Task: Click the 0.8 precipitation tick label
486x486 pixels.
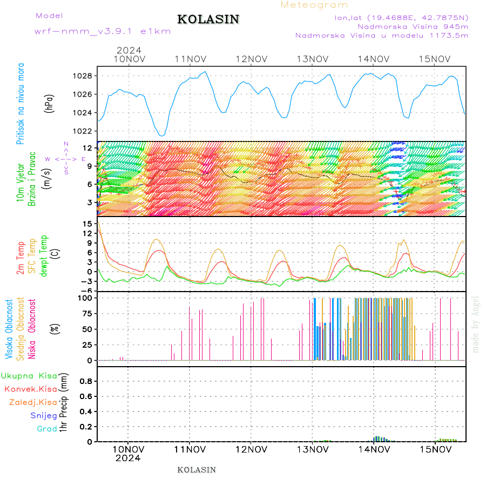Action: [86, 381]
